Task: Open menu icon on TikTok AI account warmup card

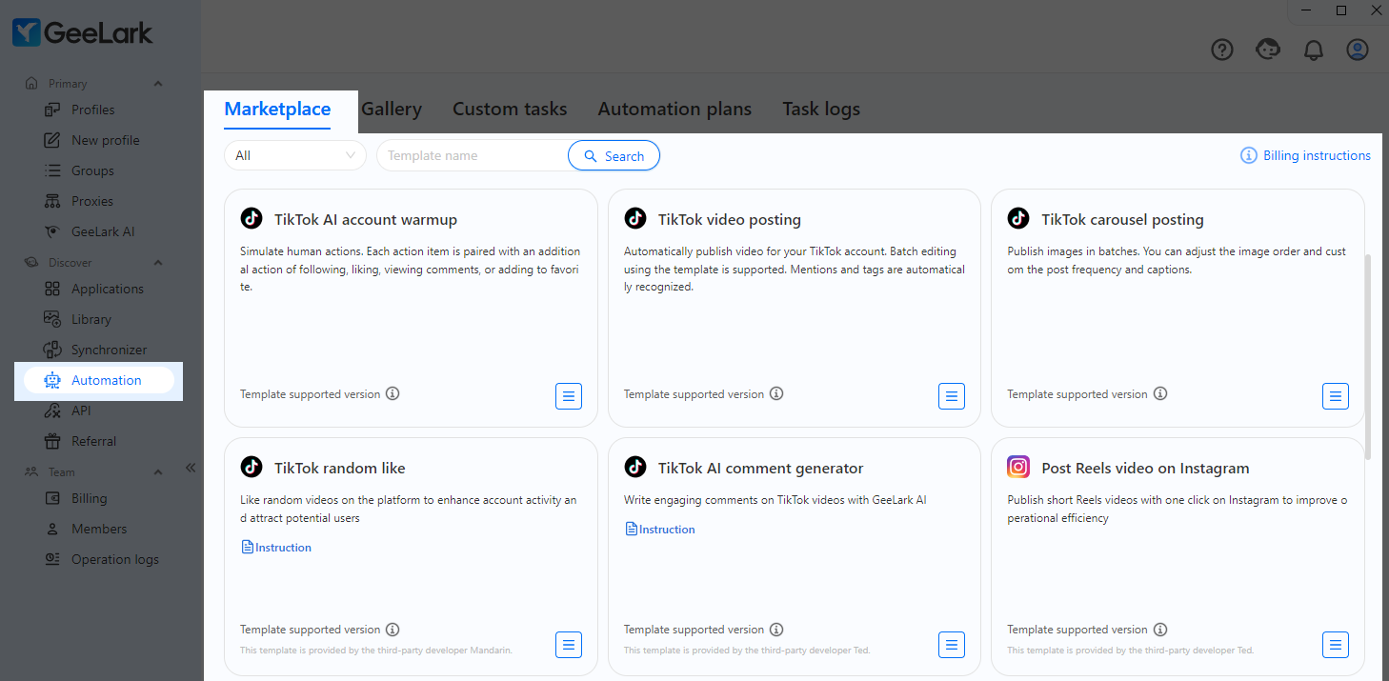Action: click(x=569, y=396)
